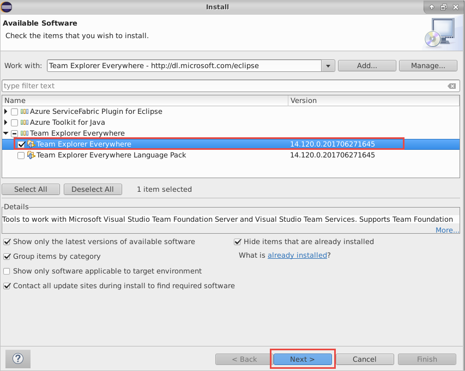Clear the filter text using the x icon
The image size is (465, 371).
point(452,86)
